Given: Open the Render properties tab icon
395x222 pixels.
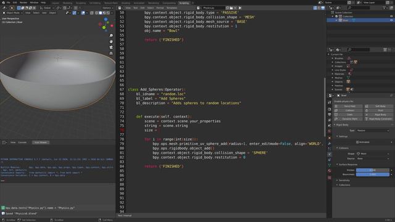Looking at the screenshot, I should 330,109.
